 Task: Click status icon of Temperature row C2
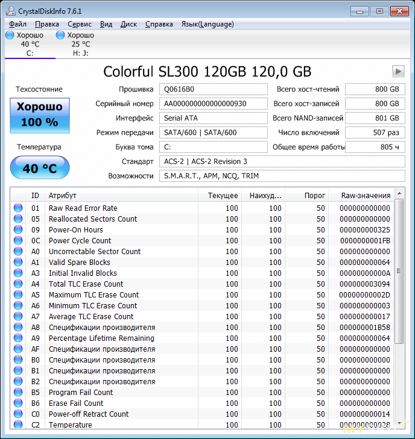pos(18,425)
